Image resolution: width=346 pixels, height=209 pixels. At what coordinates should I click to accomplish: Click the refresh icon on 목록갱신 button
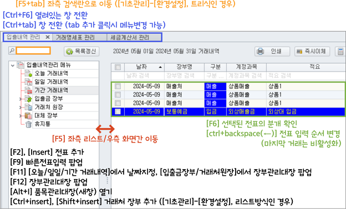(x=69, y=52)
